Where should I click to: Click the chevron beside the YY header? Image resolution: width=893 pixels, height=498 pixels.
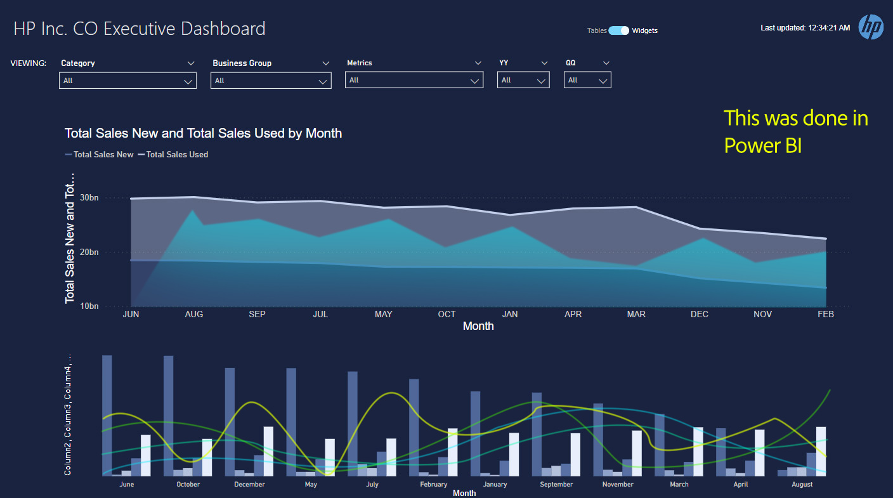coord(544,63)
